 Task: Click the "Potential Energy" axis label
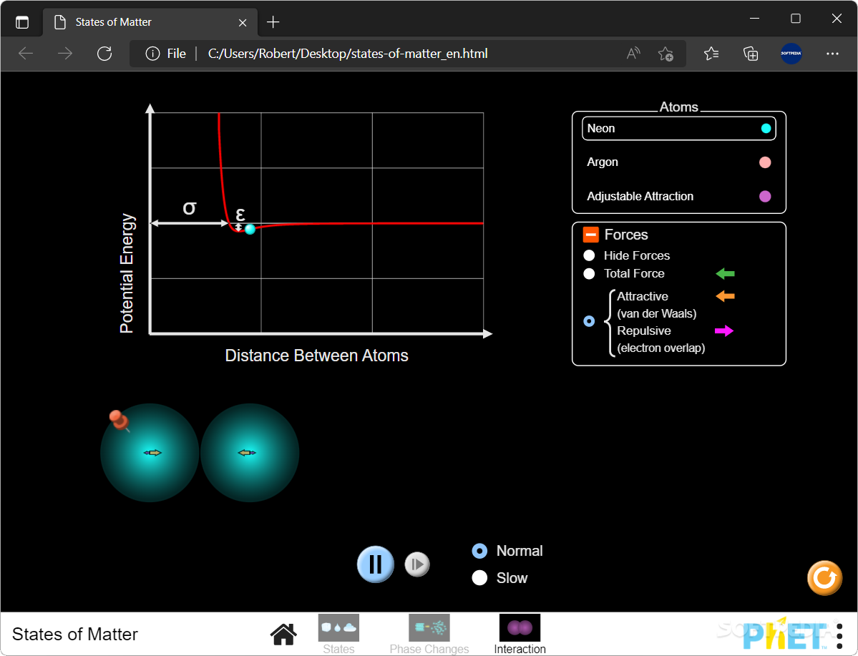[127, 273]
